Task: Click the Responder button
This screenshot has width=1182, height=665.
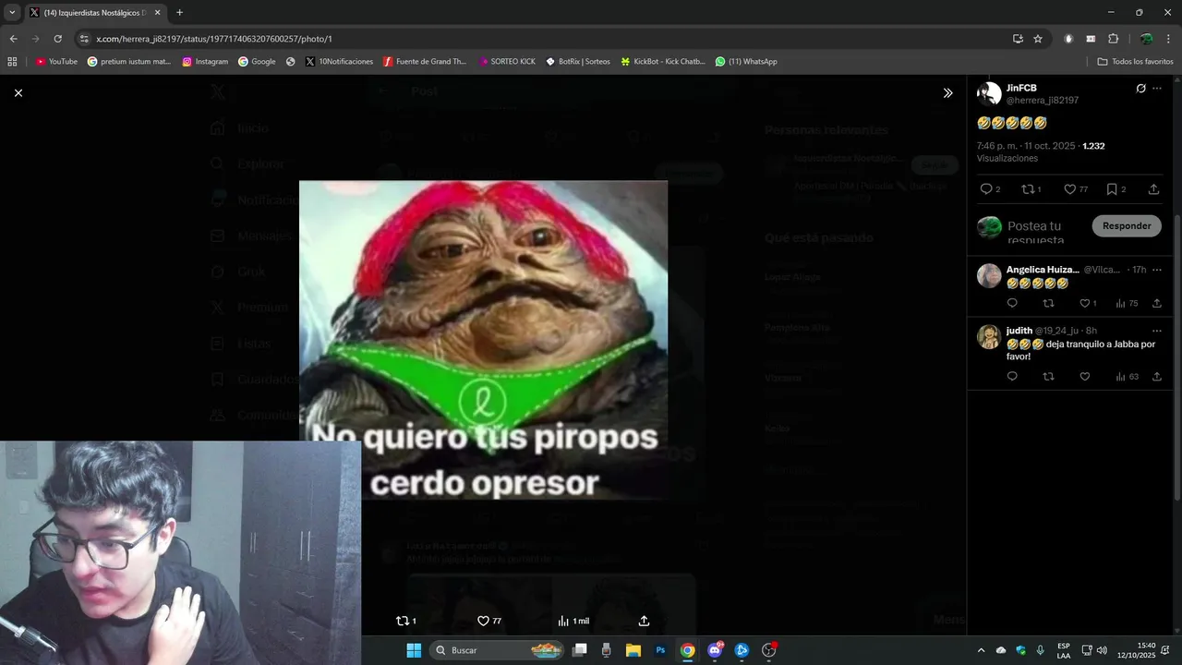Action: pos(1127,225)
